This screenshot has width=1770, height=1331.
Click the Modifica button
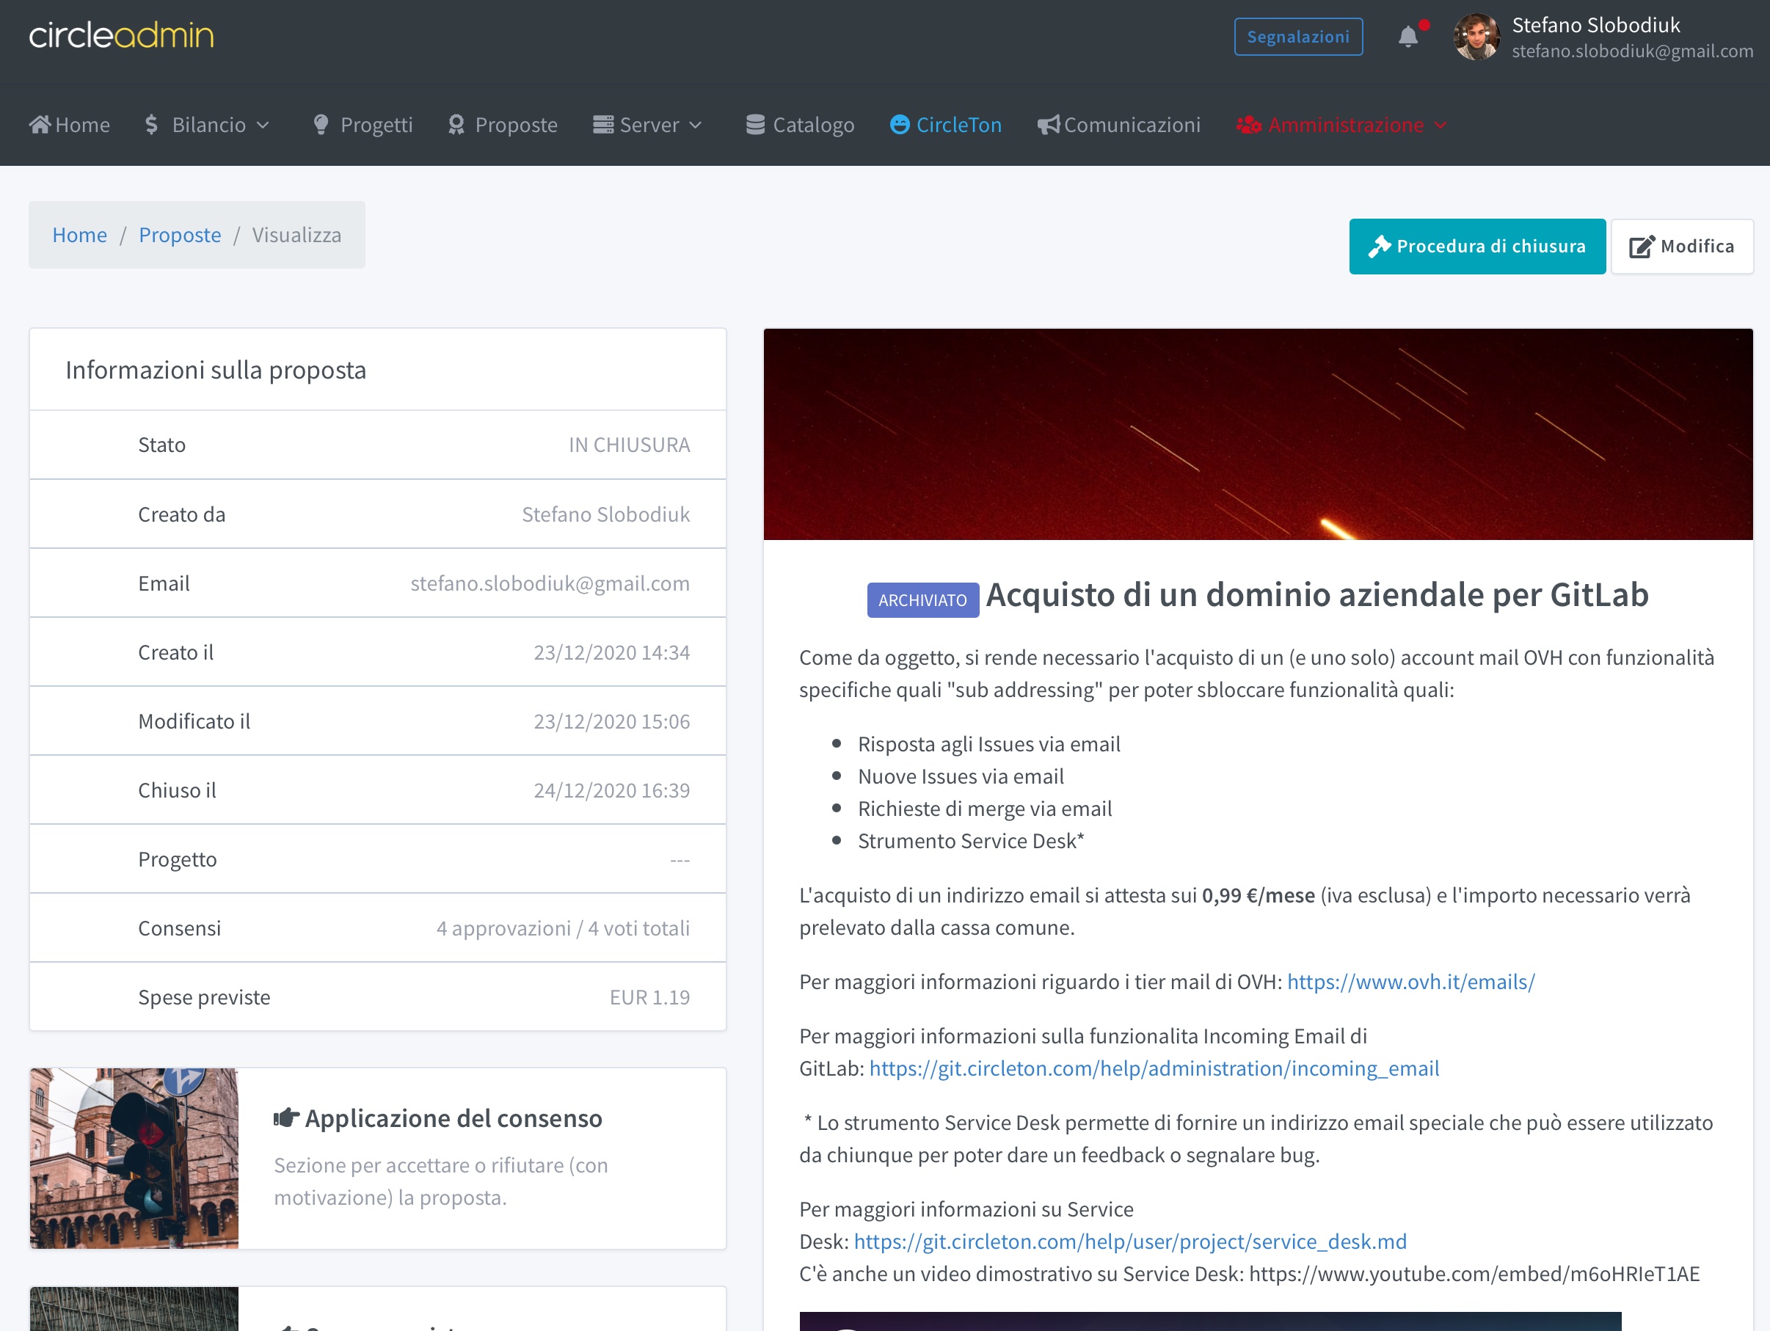[1681, 247]
